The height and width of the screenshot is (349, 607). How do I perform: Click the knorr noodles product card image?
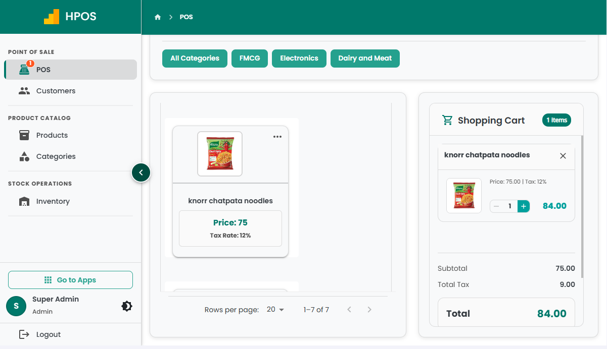pos(220,154)
